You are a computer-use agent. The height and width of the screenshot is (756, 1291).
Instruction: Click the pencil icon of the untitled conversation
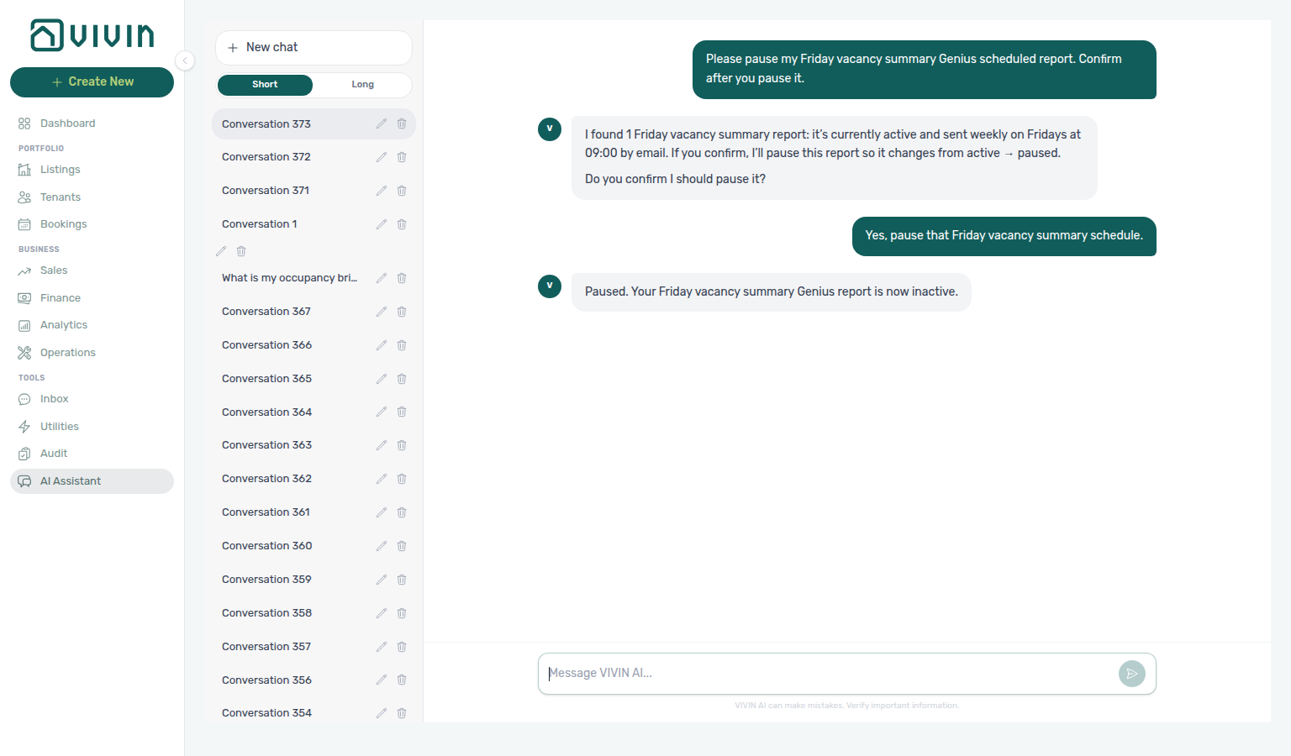coord(221,251)
